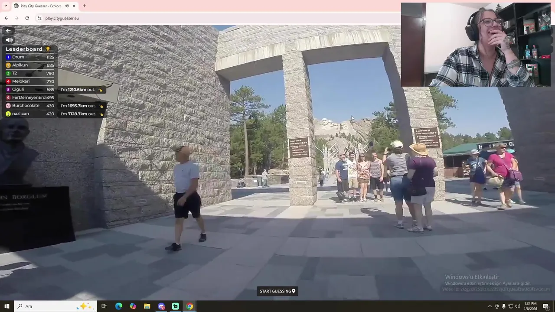This screenshot has height=312, width=555.
Task: Click the microphone tray icon
Action: (503, 306)
